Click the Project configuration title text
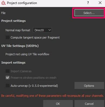This screenshot has height=107, width=105. coord(22,3)
